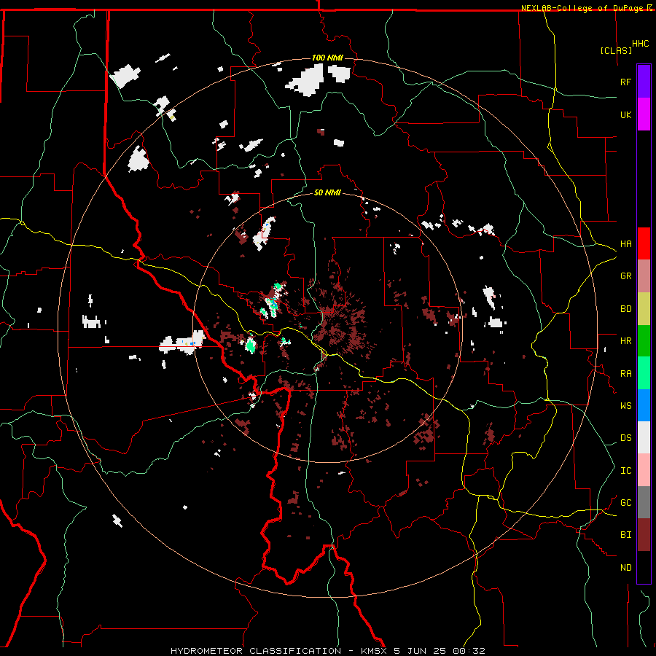Click the BI legend label
The width and height of the screenshot is (656, 656).
point(625,535)
